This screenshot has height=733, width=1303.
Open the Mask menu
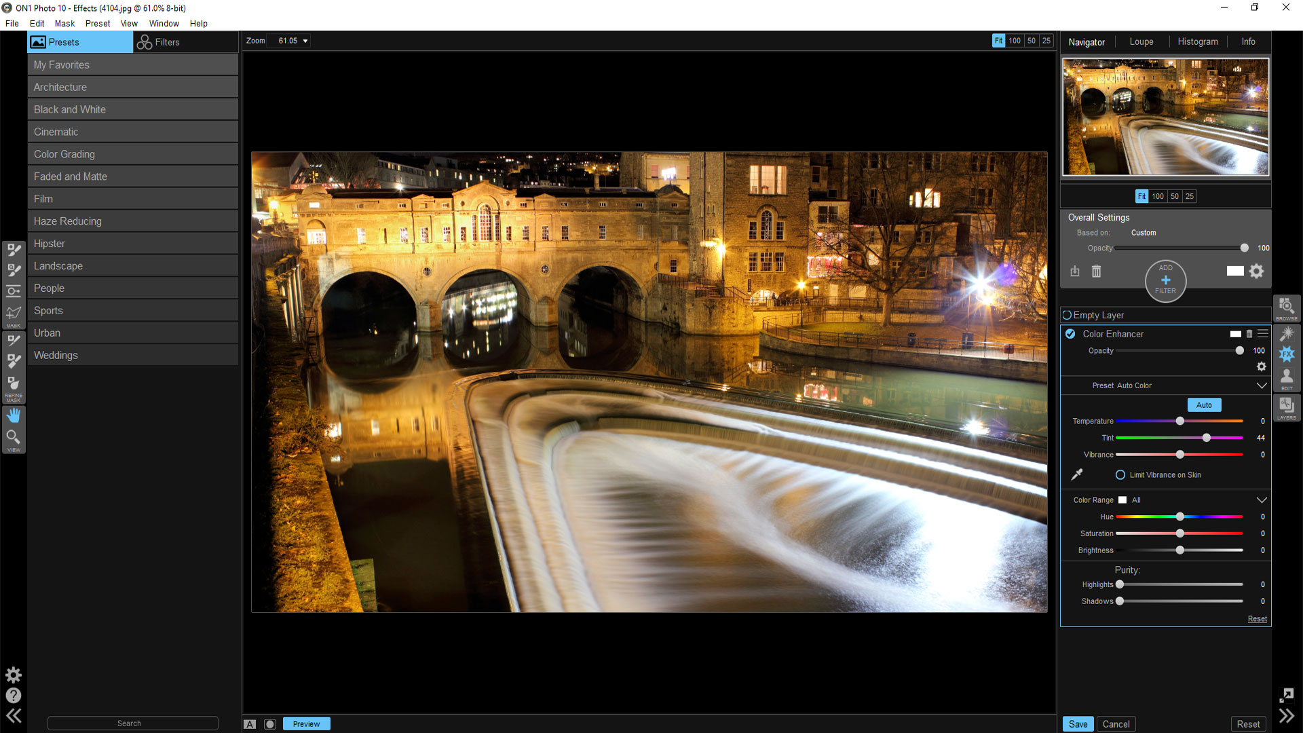[x=65, y=23]
